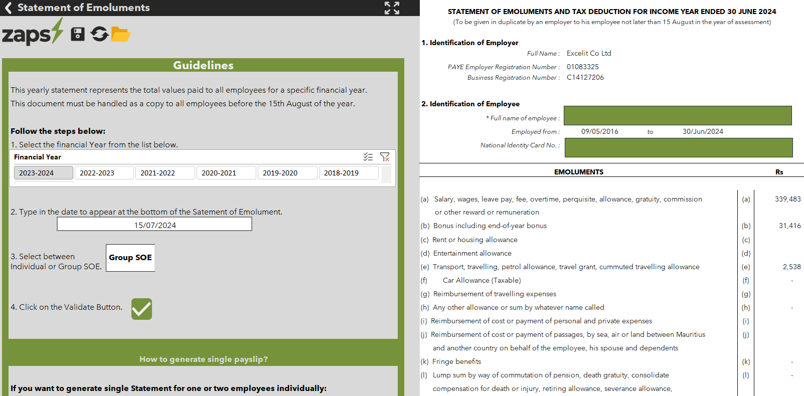Click the refresh arrows icon
This screenshot has width=804, height=396.
pyautogui.click(x=99, y=34)
